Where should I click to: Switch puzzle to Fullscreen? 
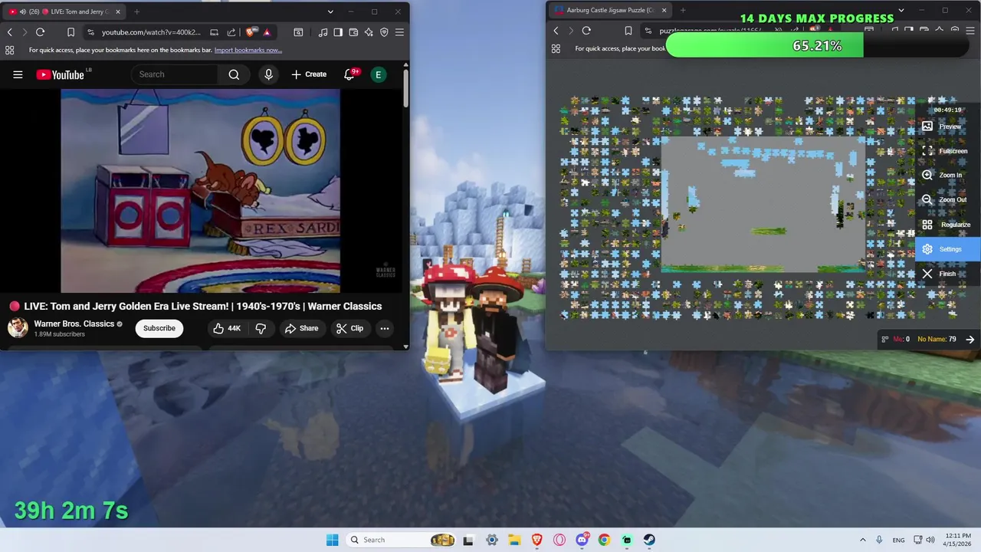948,151
